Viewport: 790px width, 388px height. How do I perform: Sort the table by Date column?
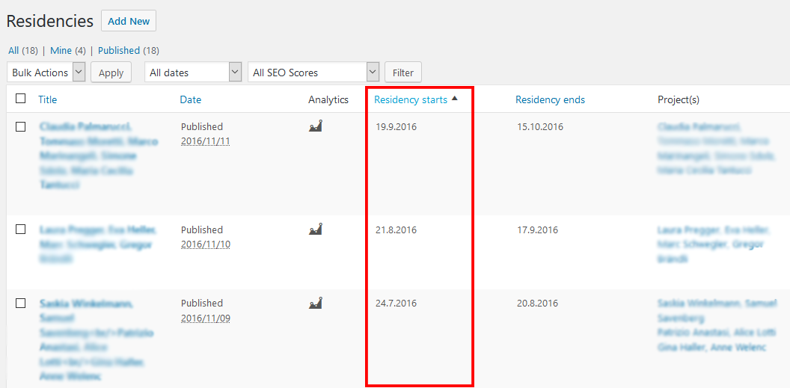coord(190,99)
